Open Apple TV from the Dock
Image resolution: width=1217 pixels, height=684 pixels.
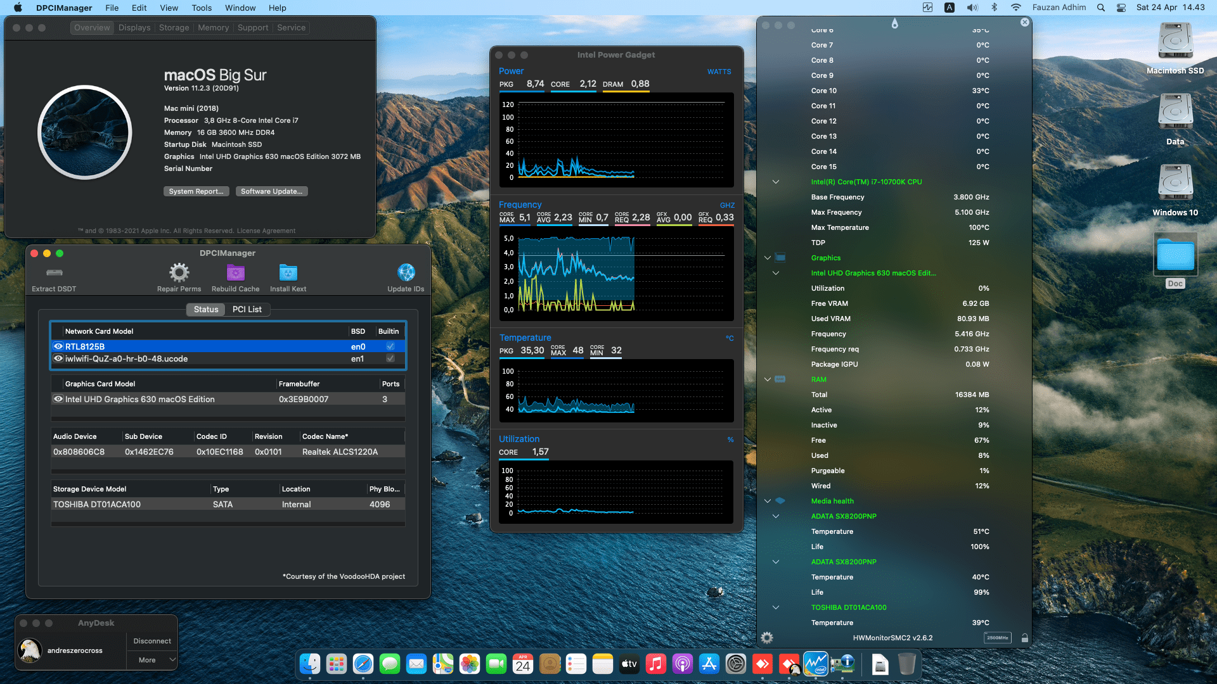[629, 664]
